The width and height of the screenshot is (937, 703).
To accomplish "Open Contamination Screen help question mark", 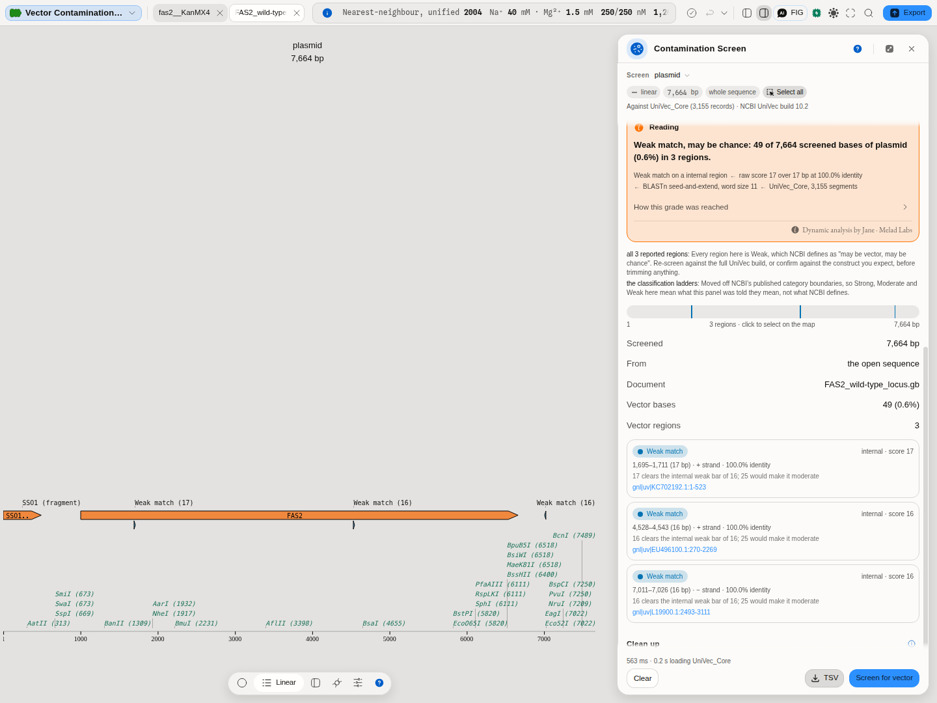I will [858, 49].
